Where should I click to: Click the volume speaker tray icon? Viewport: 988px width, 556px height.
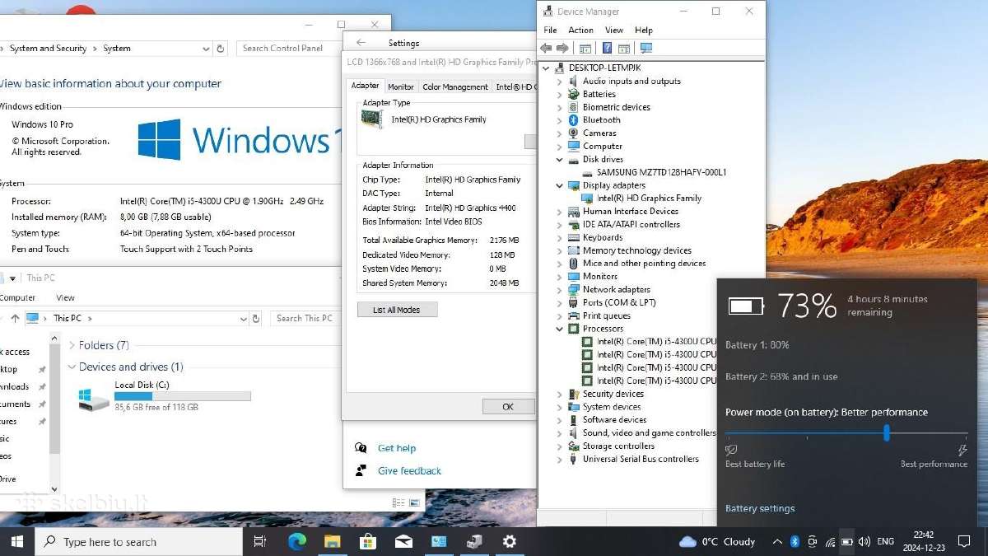pyautogui.click(x=864, y=541)
